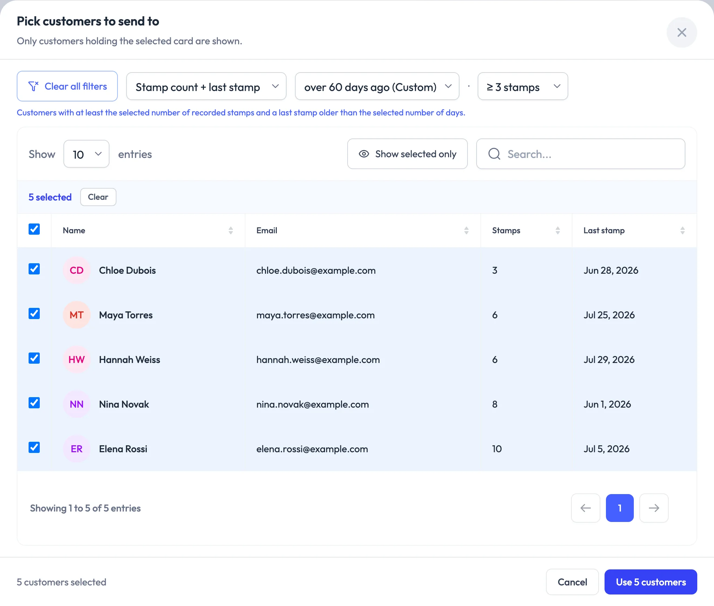Viewport: 714px width, 606px height.
Task: Uncheck Hannah Weiss row checkbox
Action: click(34, 358)
